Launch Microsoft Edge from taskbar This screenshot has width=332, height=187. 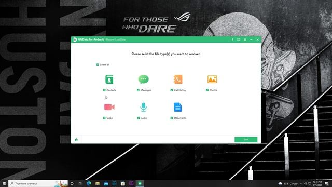click(89, 183)
